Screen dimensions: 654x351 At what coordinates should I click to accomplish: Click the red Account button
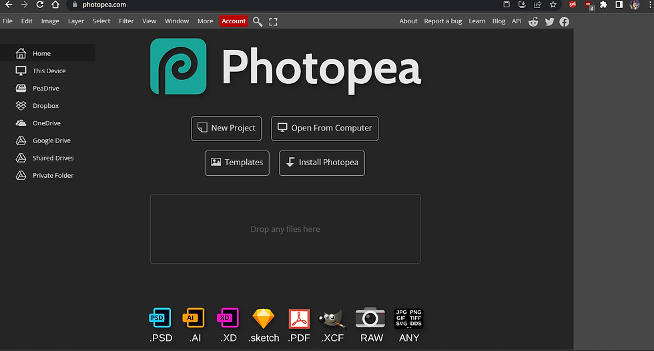(234, 21)
